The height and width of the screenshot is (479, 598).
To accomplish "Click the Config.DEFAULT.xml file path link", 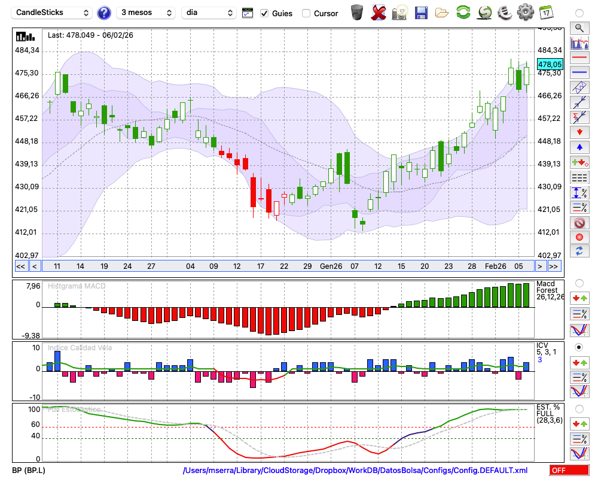I will 355,470.
